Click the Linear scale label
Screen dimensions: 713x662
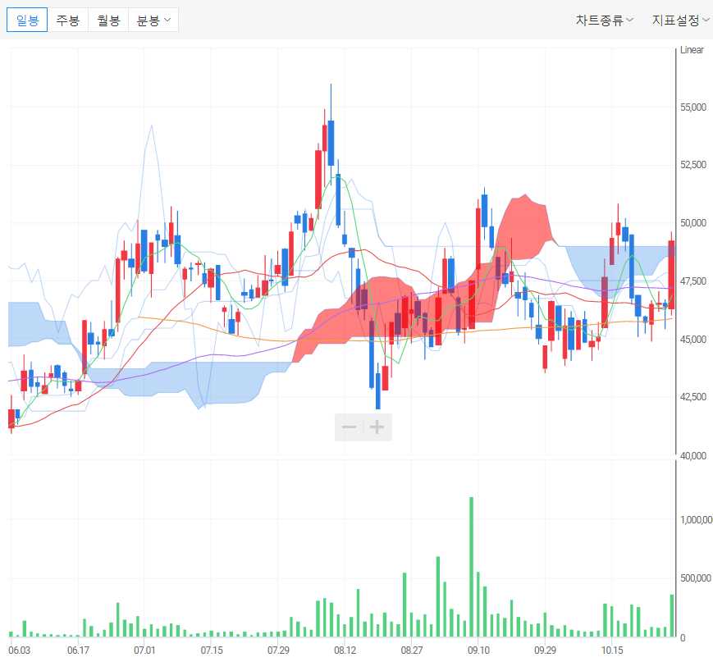[x=692, y=50]
